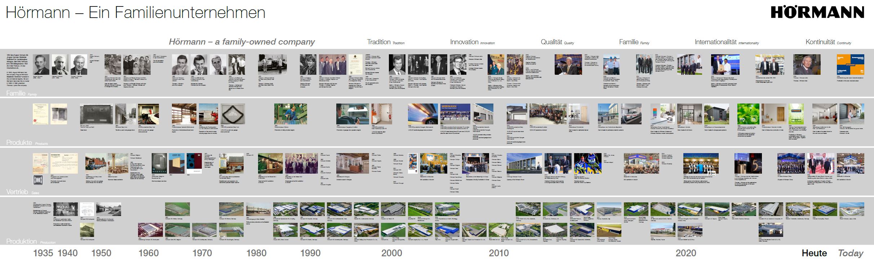
Task: Click the Produkte row label
Action: coord(18,143)
